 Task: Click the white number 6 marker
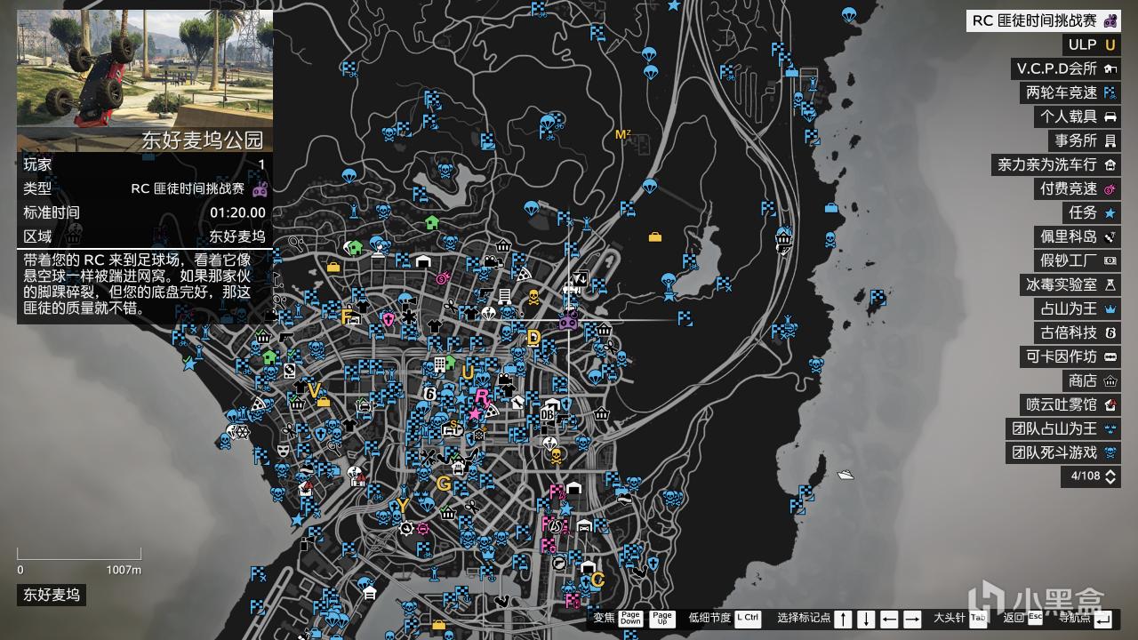point(430,393)
